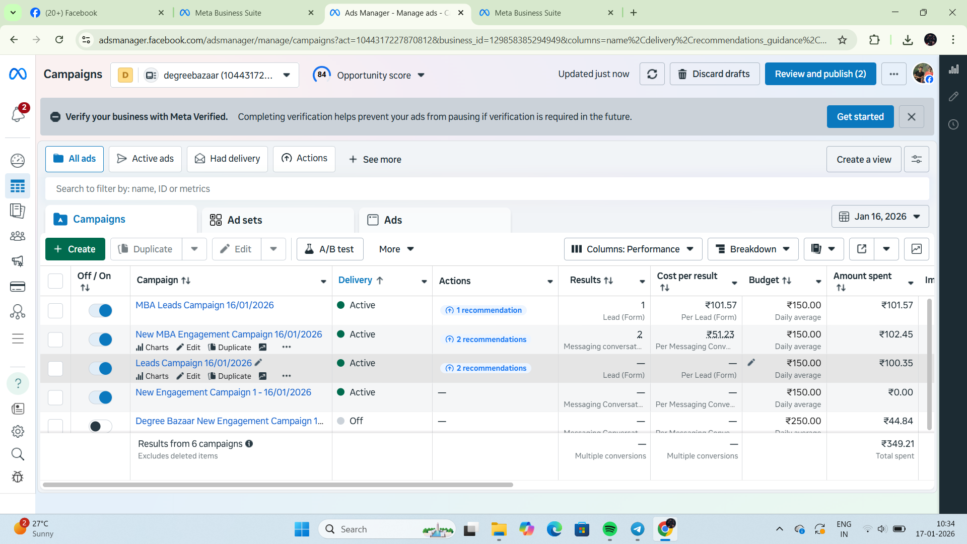The image size is (967, 544).
Task: Click the Meta logo icon
Action: [18, 74]
